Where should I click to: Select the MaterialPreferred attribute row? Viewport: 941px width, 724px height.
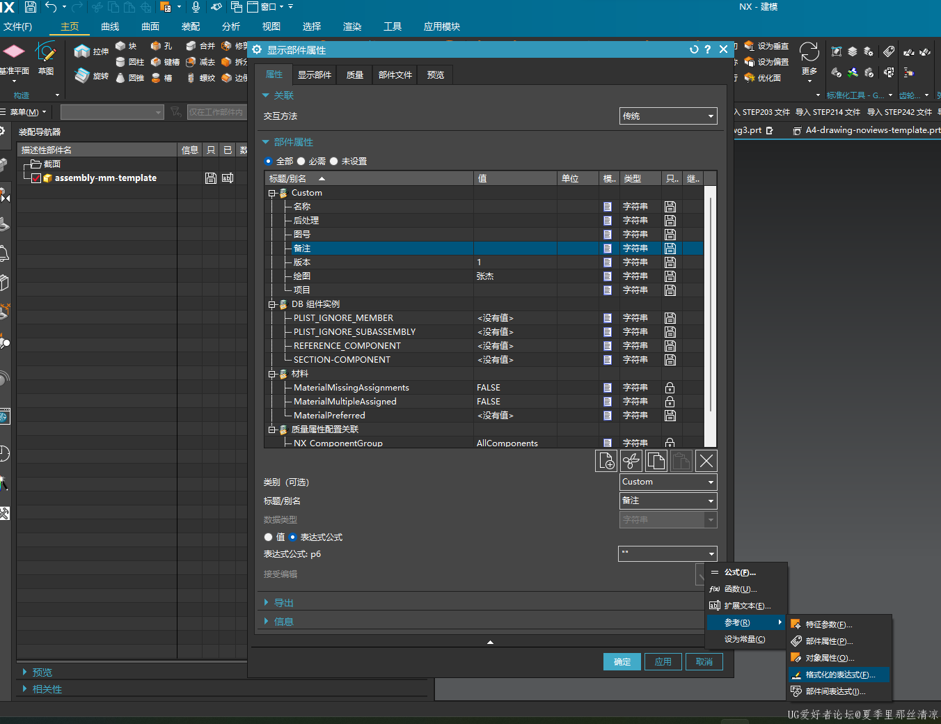[484, 416]
